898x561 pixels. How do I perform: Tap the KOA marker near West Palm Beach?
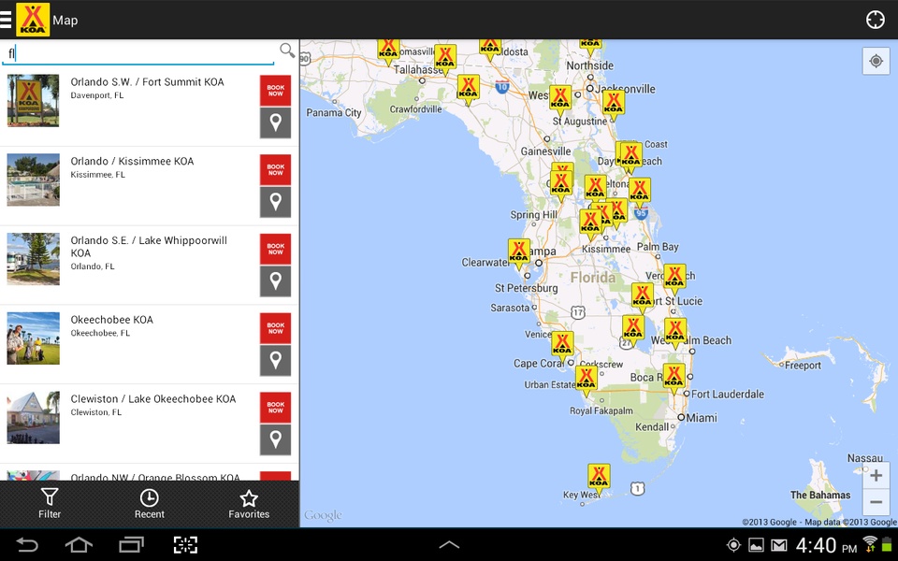click(x=675, y=333)
